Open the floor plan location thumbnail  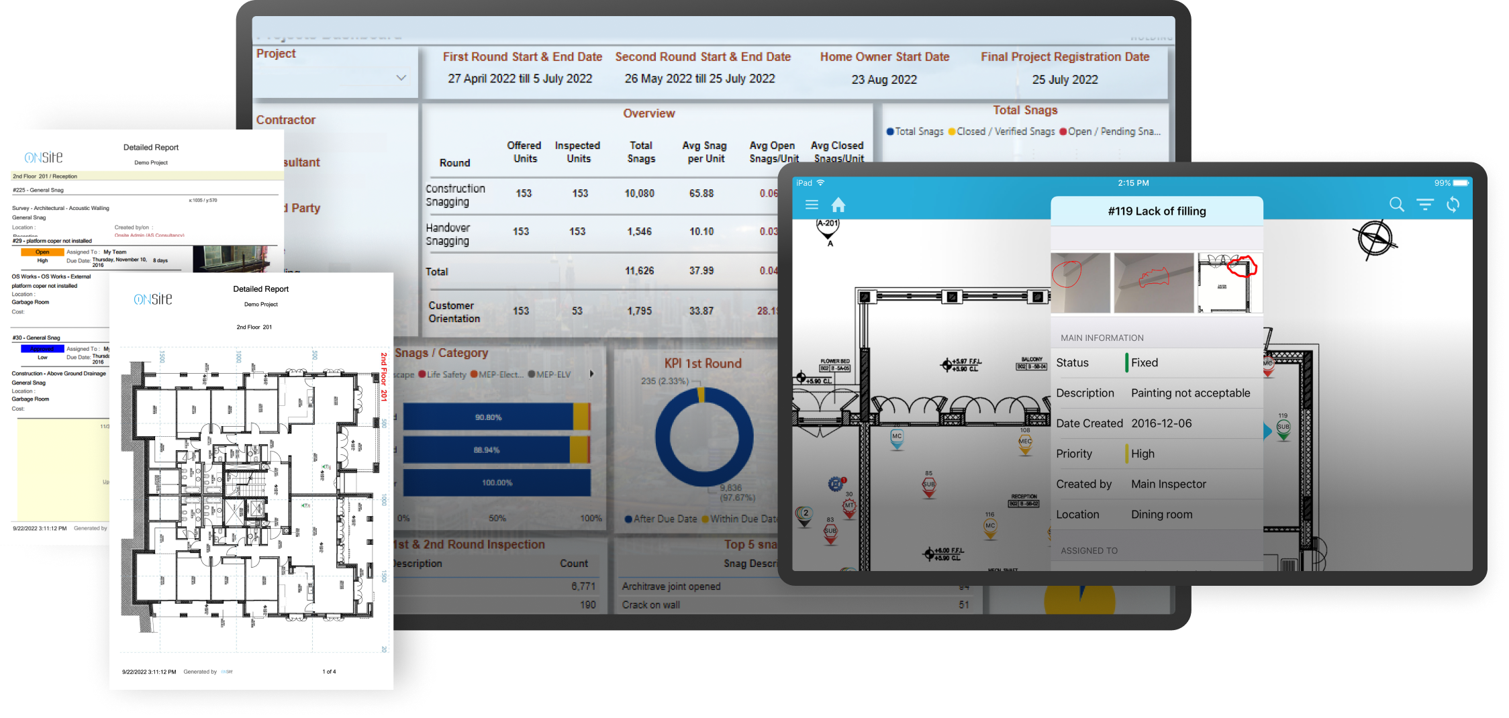pos(1230,283)
